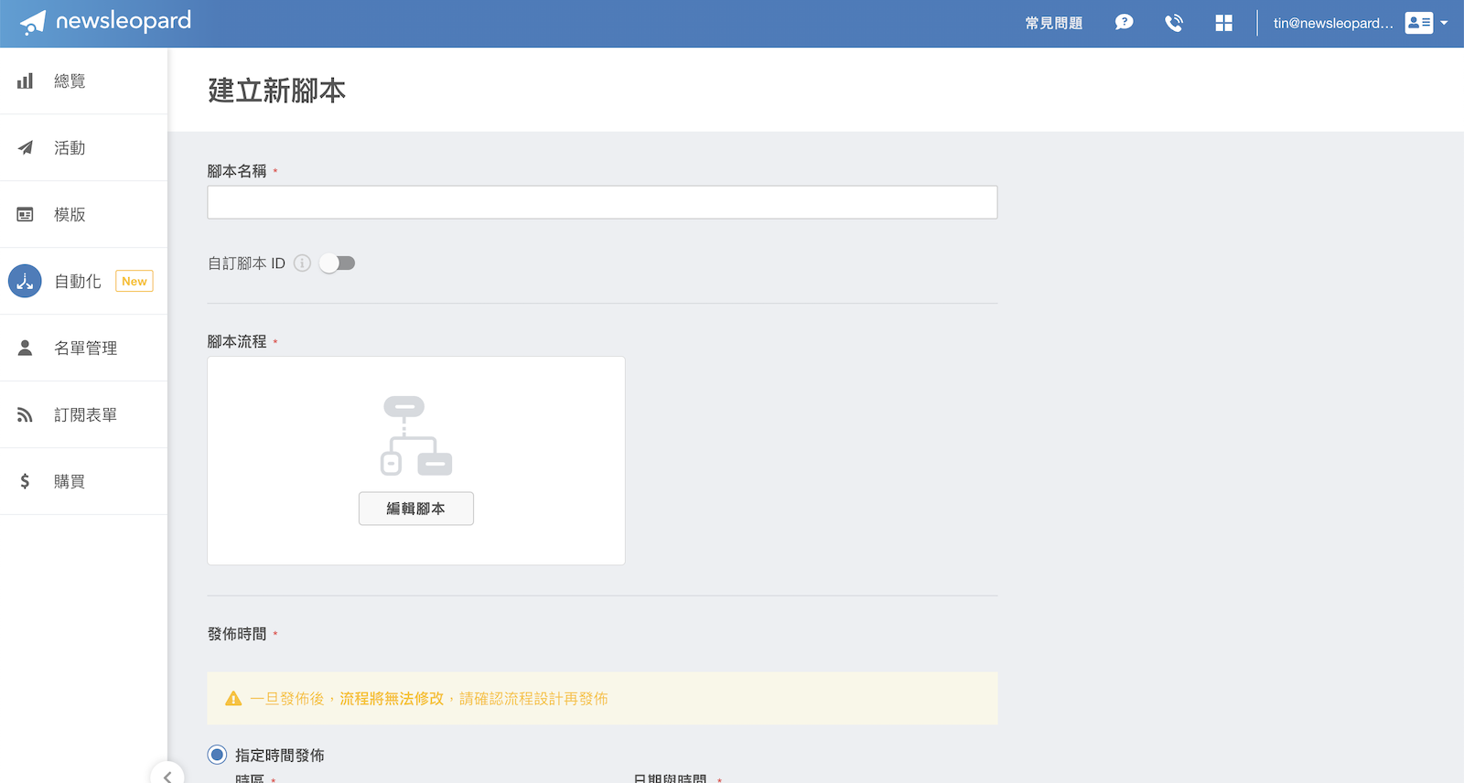Open the apps grid icon
This screenshot has width=1464, height=783.
click(x=1224, y=23)
